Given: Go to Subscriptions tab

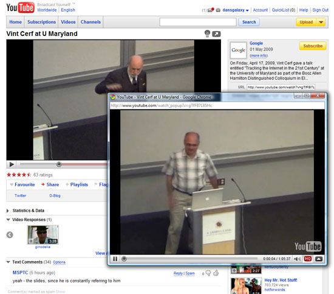Looking at the screenshot, I should 41,22.
